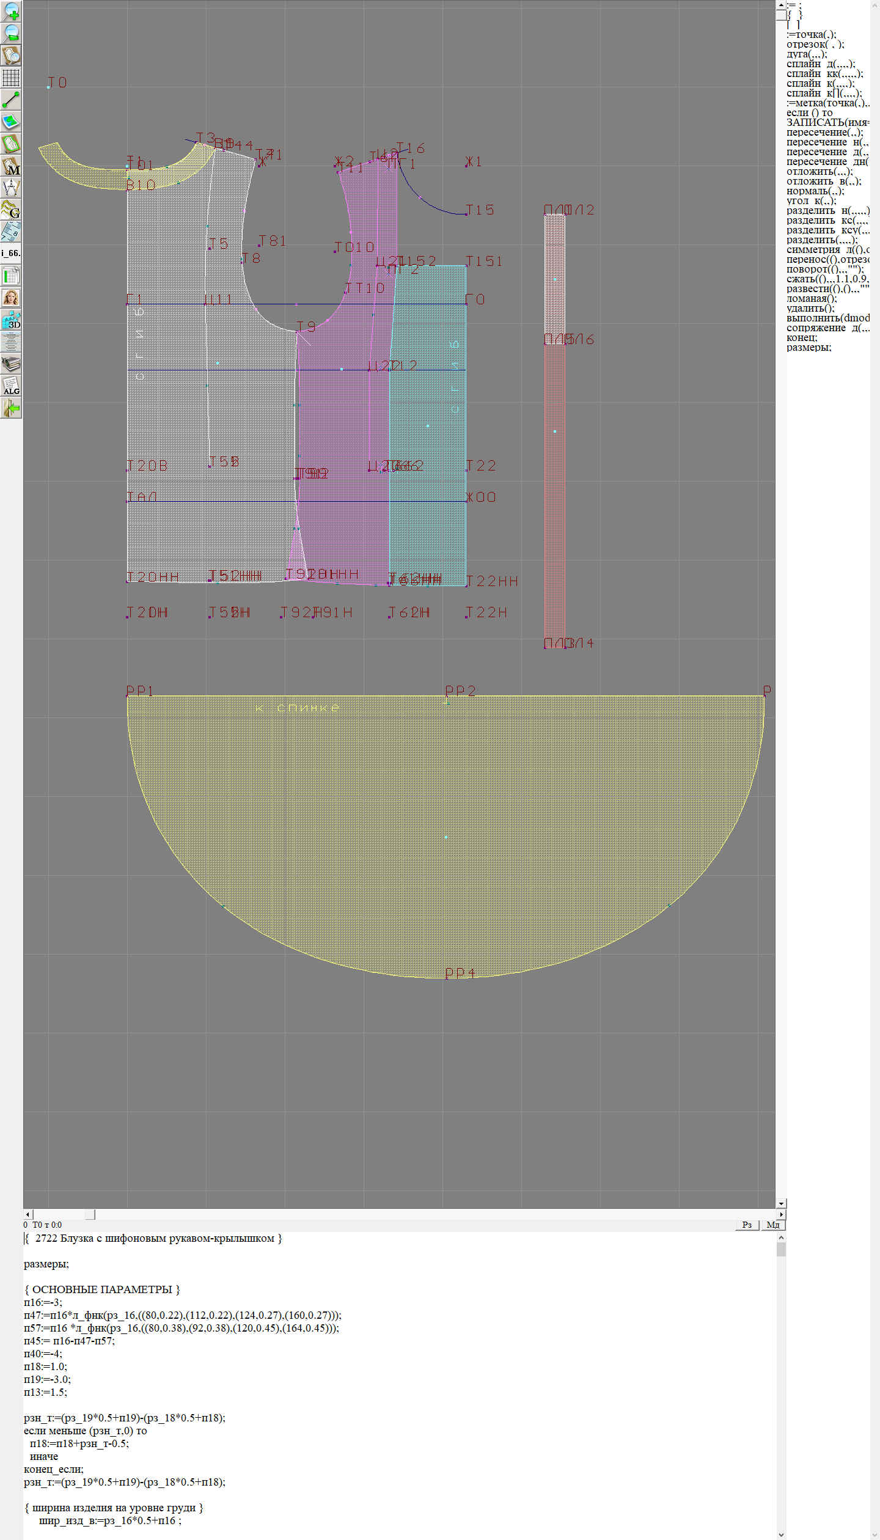The height and width of the screenshot is (1540, 880).
Task: Click the zoom in magnifier icon
Action: pyautogui.click(x=11, y=11)
